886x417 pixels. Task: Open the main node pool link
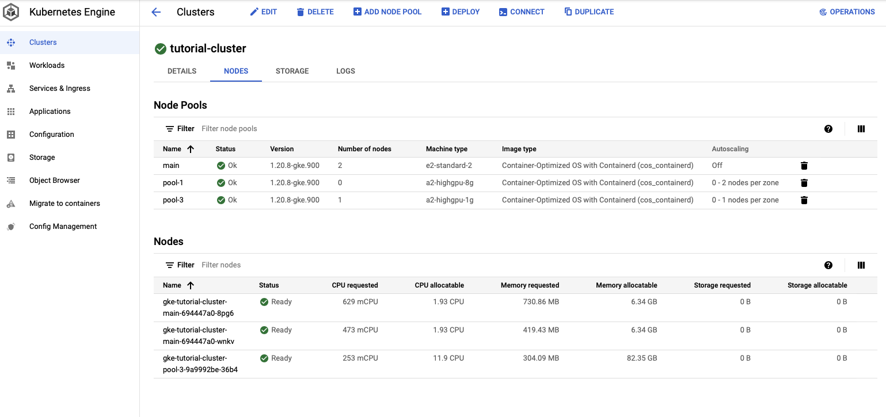171,166
